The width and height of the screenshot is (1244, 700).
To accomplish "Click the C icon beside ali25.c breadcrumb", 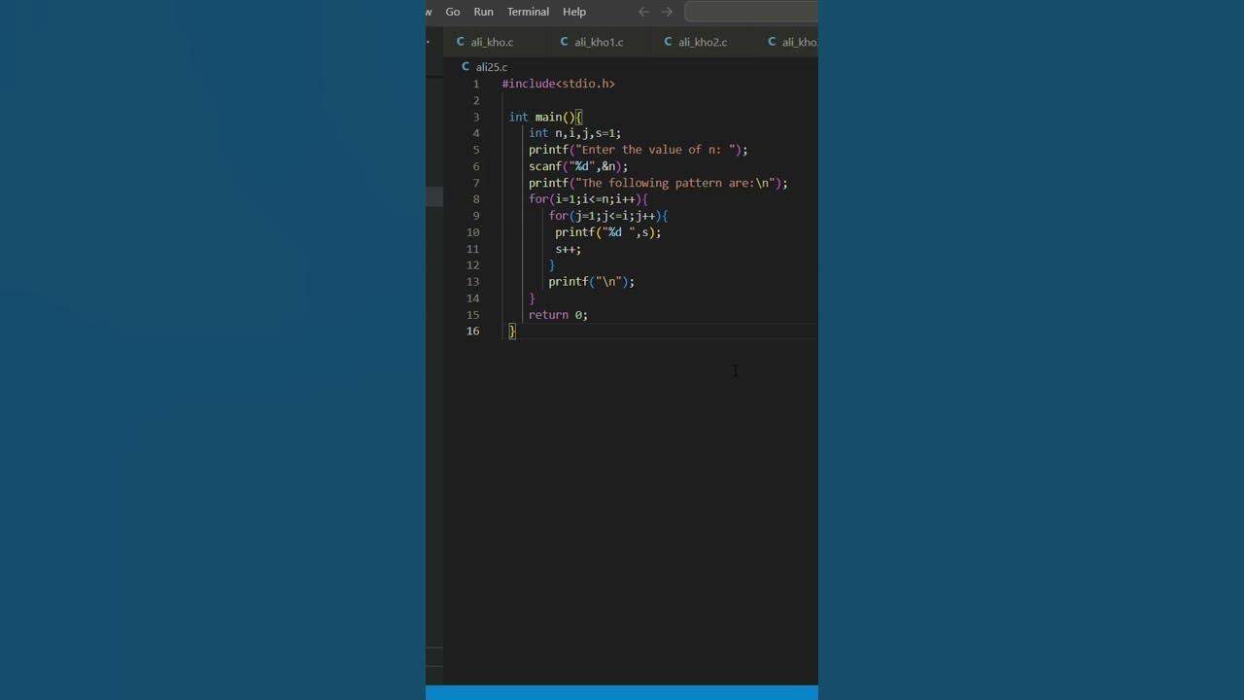I will pyautogui.click(x=466, y=67).
